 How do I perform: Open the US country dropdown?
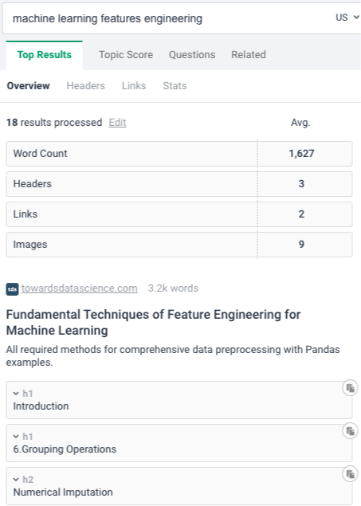[x=347, y=18]
